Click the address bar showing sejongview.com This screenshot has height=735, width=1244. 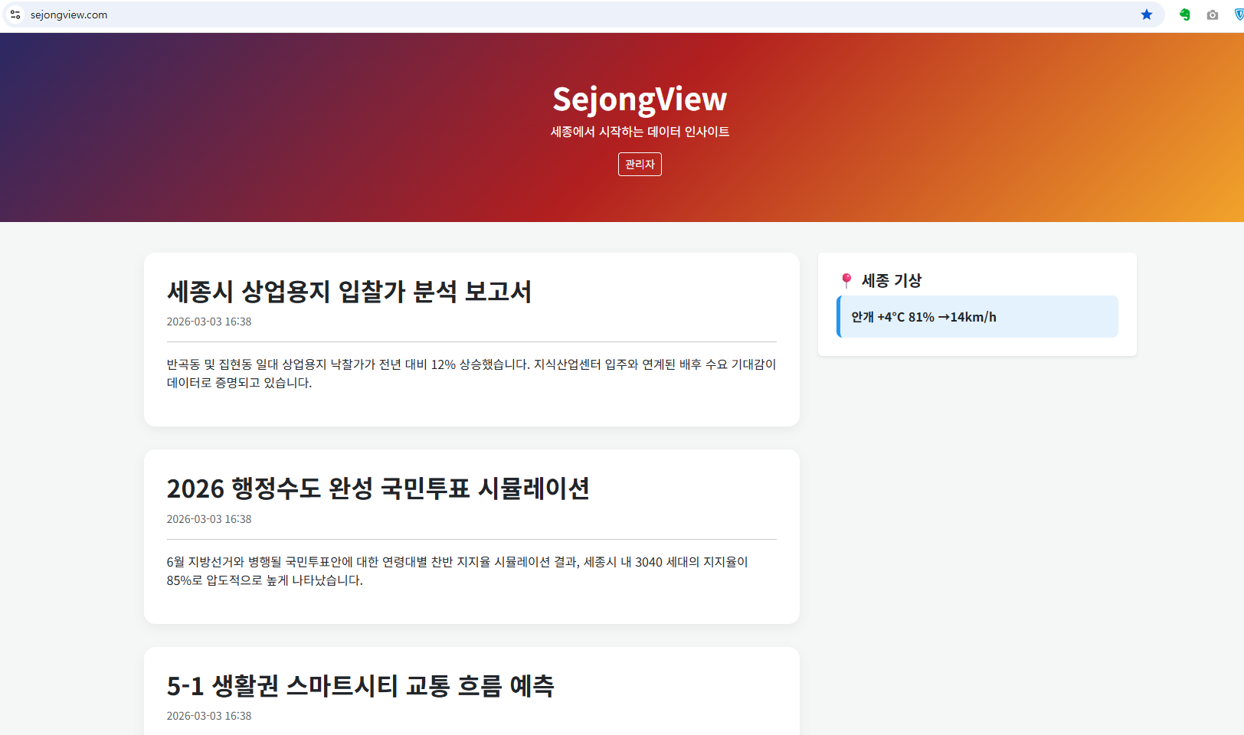pos(69,14)
